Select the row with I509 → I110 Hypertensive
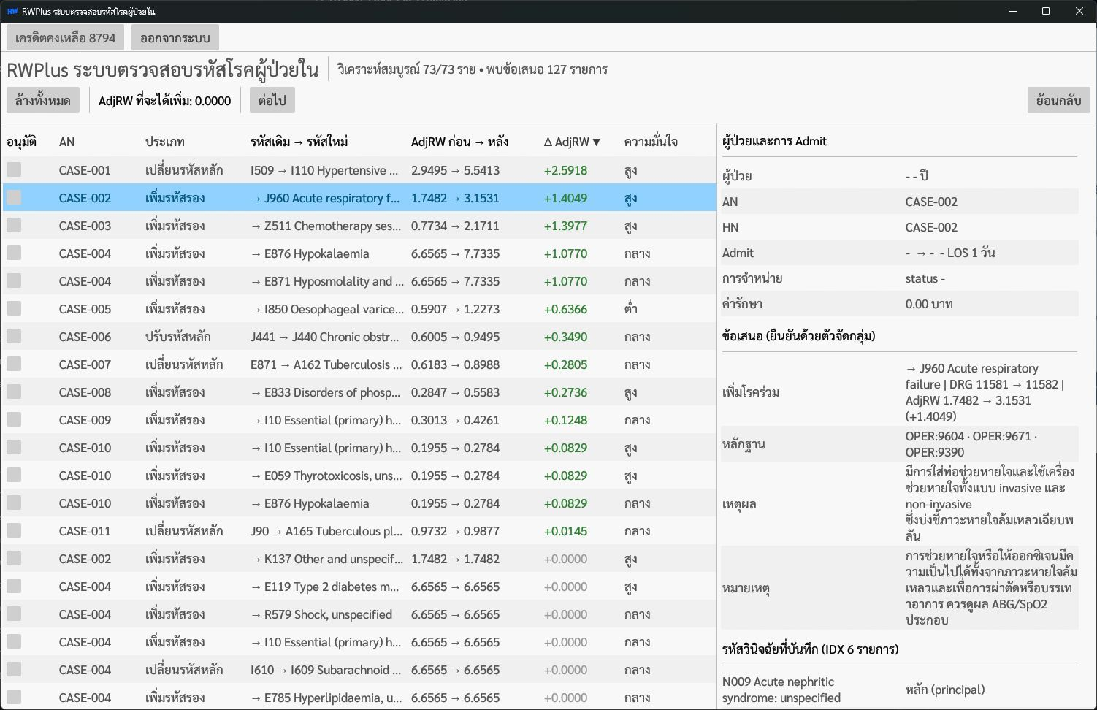This screenshot has height=710, width=1097. 359,170
